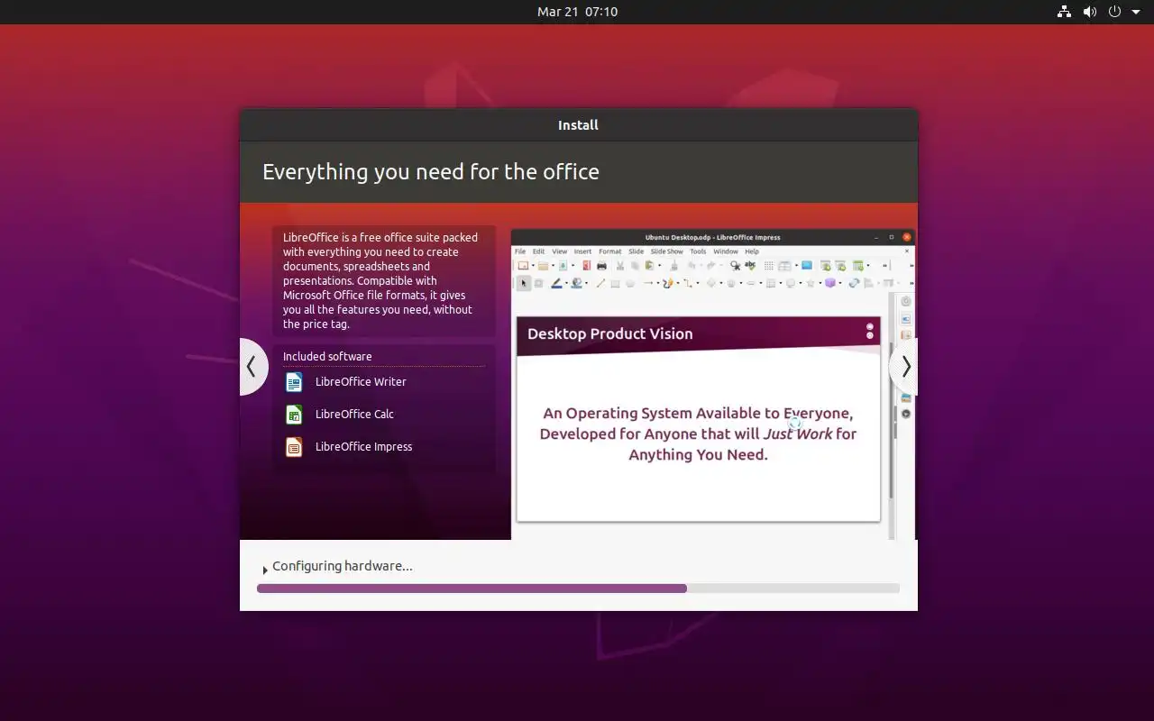Open the volume speaker icon in top bar
Image resolution: width=1154 pixels, height=721 pixels.
pos(1089,12)
